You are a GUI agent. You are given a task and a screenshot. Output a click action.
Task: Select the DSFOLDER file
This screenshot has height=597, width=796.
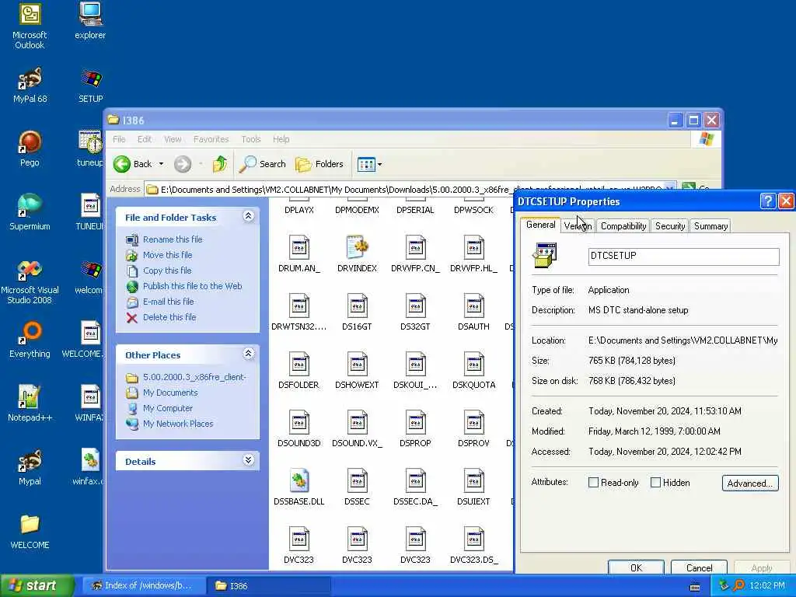(x=299, y=371)
